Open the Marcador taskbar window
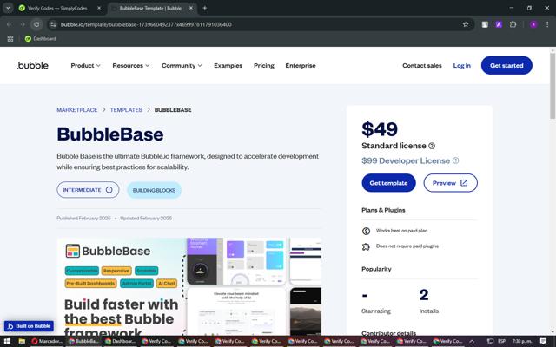Viewport: 556px width, 347px height. 47,341
